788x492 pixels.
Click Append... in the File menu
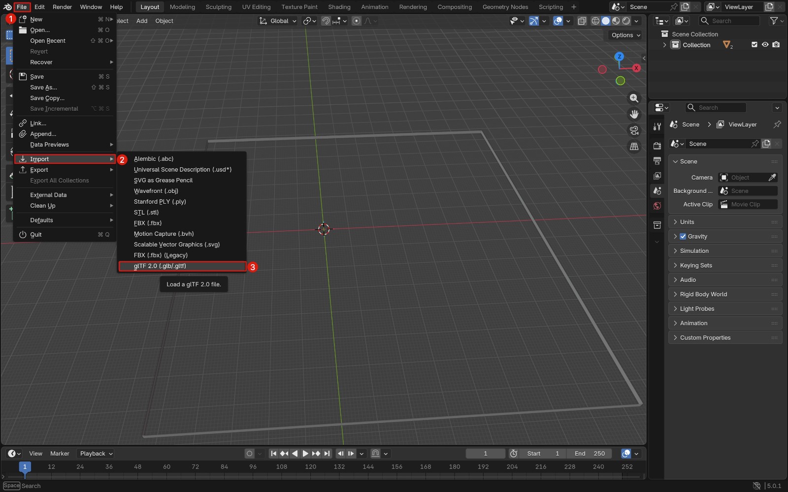(65, 134)
